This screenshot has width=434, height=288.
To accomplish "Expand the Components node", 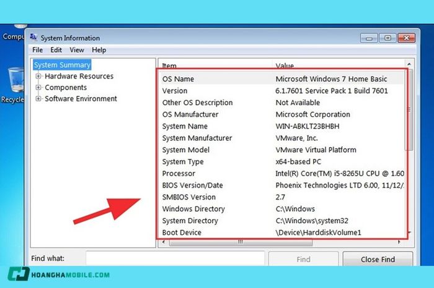I will (38, 87).
